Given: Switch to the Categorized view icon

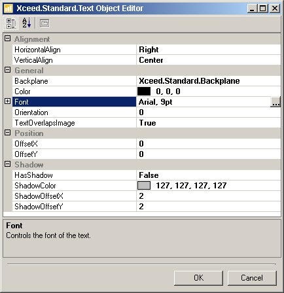Looking at the screenshot, I should [10, 23].
